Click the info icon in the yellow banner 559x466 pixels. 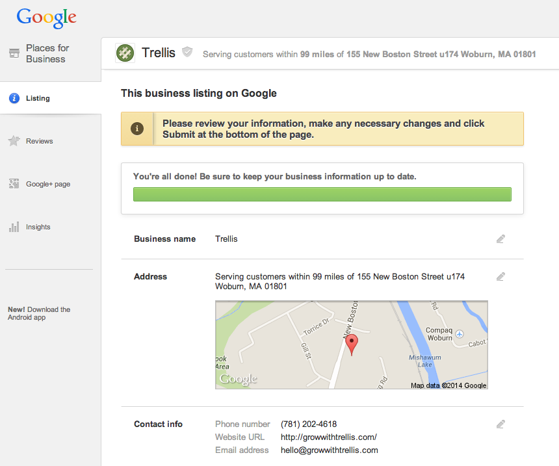[x=136, y=128]
